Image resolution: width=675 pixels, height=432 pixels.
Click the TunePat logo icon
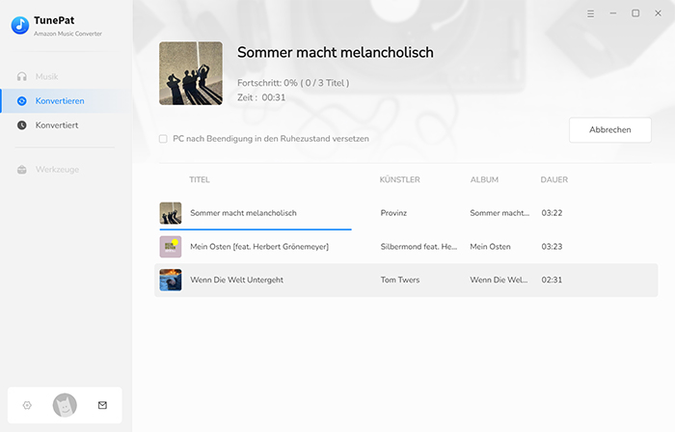20,25
